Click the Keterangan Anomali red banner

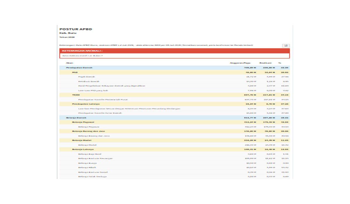175,51
